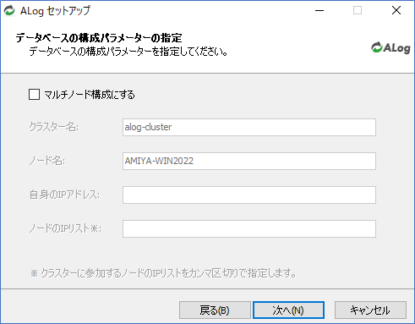The height and width of the screenshot is (324, 415).
Task: Click the 自身のIPアドレス: label
Action: (x=64, y=195)
